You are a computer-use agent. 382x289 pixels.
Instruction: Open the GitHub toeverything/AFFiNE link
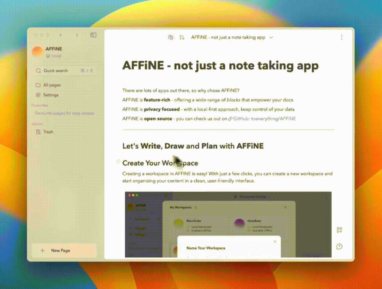tap(264, 119)
